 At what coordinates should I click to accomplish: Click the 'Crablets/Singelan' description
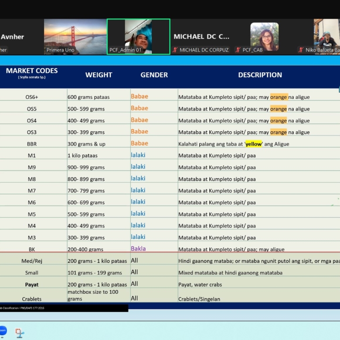(199, 299)
